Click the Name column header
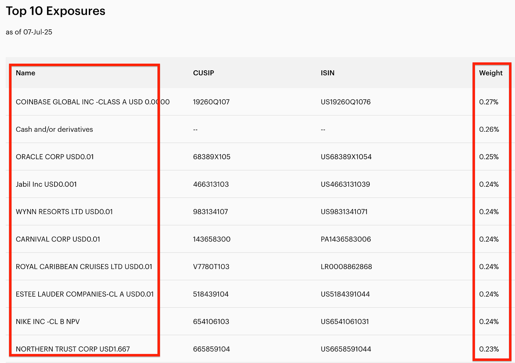The height and width of the screenshot is (363, 515). (25, 73)
